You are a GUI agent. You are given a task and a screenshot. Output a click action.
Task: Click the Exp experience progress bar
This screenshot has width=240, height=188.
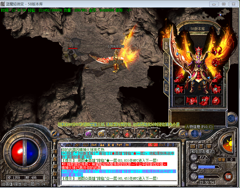pos(208,167)
